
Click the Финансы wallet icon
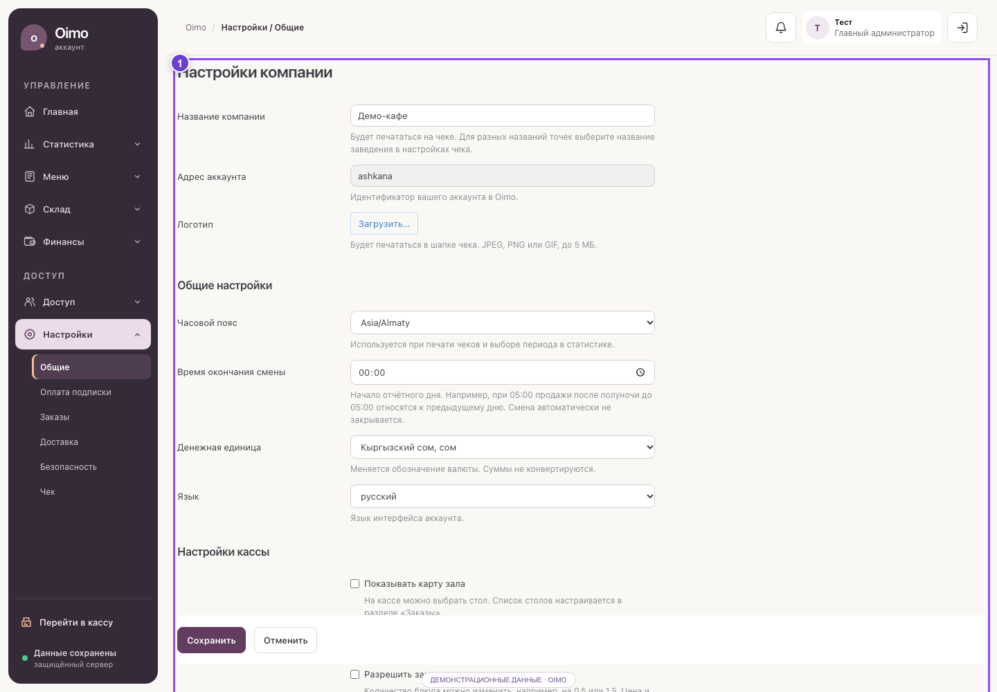[x=30, y=242]
